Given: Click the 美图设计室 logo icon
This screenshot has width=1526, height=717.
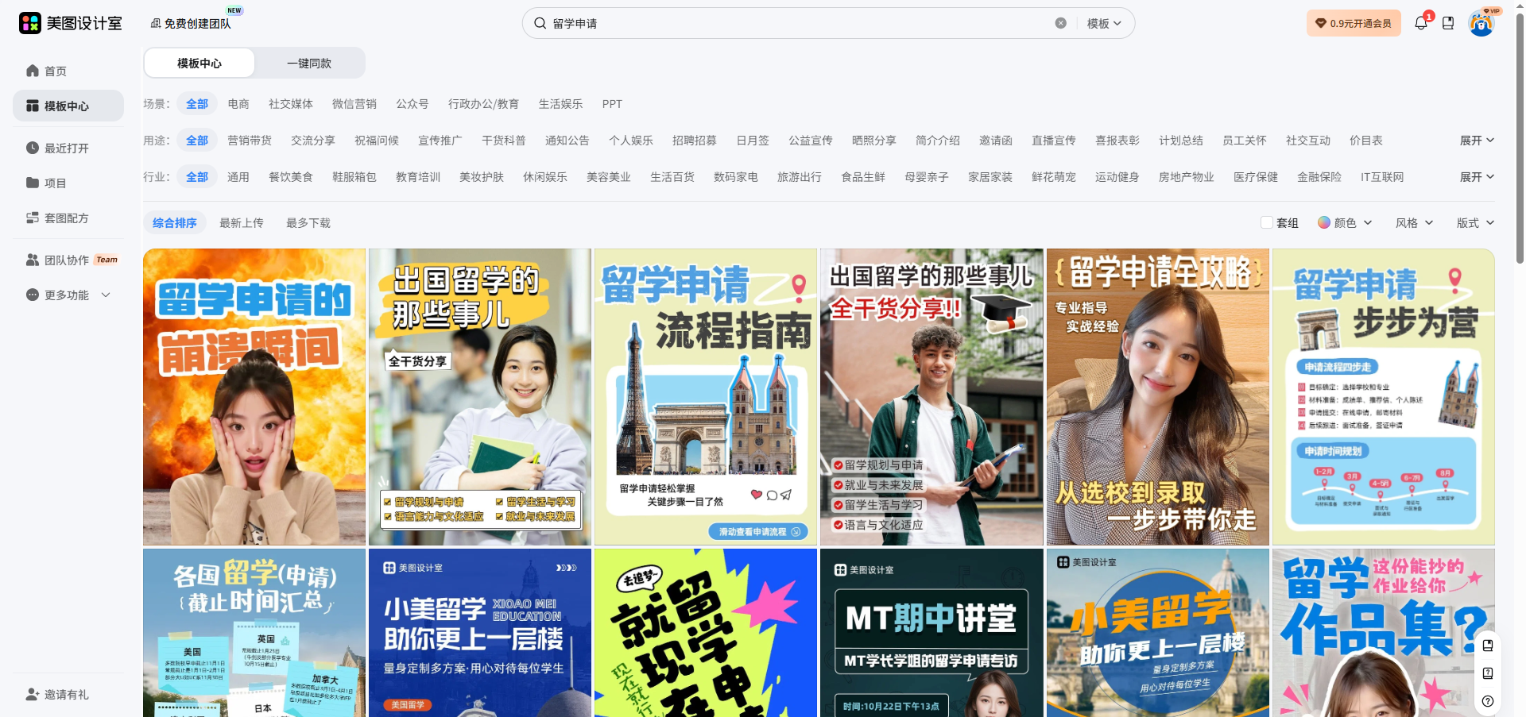Looking at the screenshot, I should (x=30, y=23).
